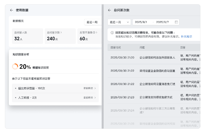Select row 企业微信如何添加外部联系人

pyautogui.click(x=157, y=57)
